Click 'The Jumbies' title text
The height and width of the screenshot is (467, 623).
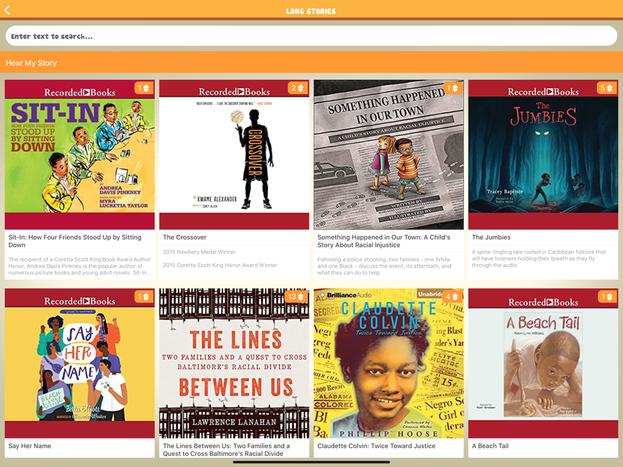(491, 237)
